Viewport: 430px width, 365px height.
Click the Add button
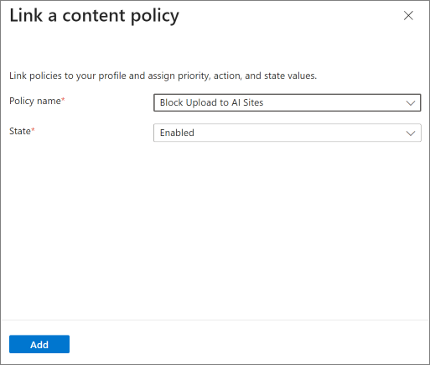coord(39,344)
